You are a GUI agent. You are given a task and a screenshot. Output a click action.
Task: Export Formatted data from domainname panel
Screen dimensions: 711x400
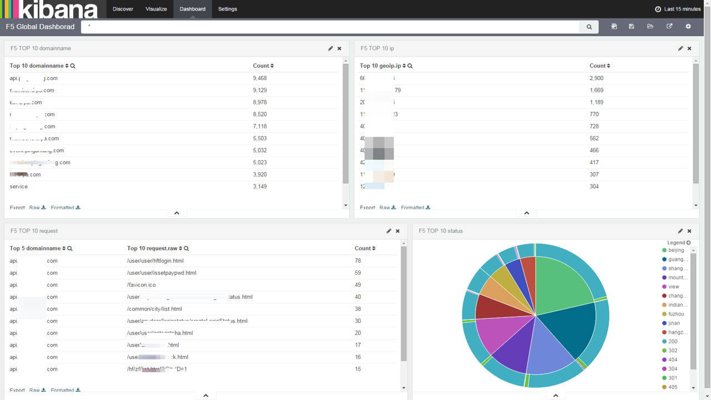point(66,208)
